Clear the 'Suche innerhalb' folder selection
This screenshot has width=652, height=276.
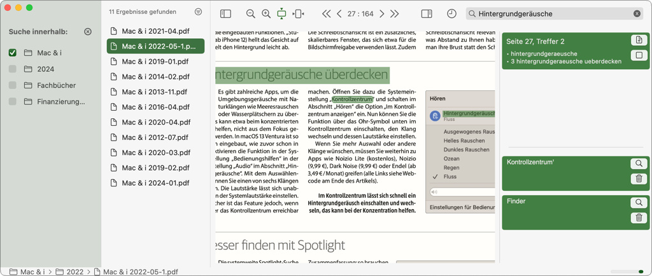pos(88,32)
